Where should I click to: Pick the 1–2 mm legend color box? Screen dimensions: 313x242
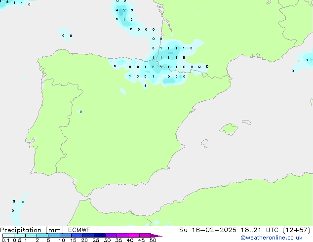tap(31, 236)
